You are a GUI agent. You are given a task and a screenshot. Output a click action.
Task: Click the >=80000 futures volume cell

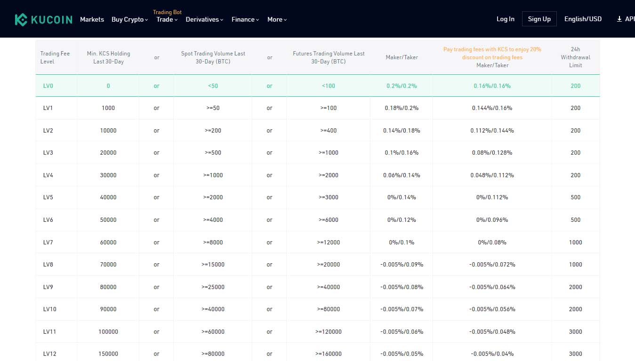click(329, 309)
